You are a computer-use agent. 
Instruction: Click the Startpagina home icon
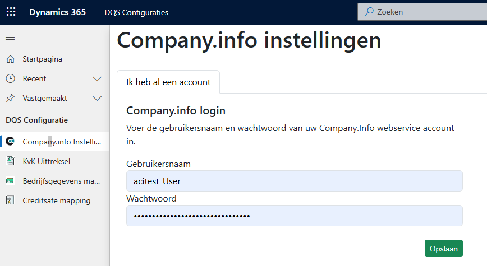[10, 59]
